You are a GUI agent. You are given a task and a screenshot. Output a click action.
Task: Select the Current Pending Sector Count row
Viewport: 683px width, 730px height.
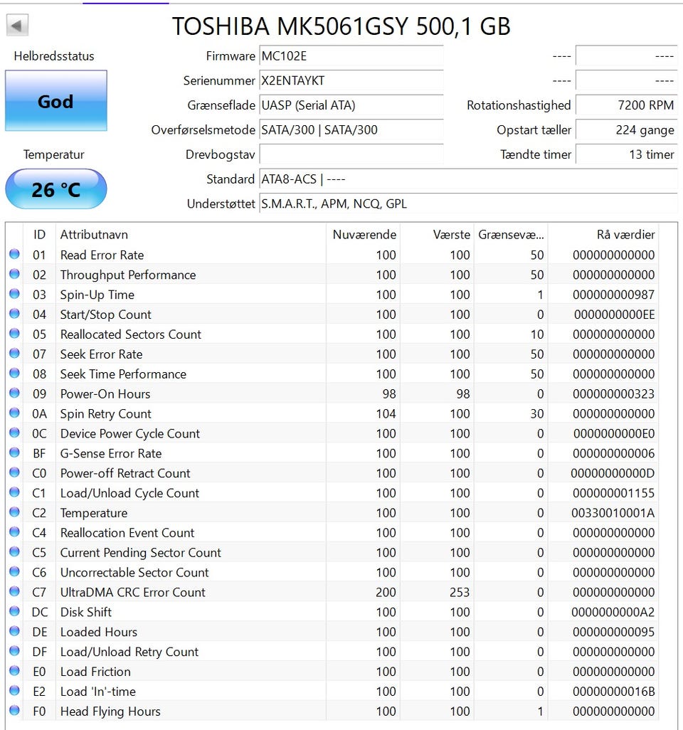click(x=140, y=553)
